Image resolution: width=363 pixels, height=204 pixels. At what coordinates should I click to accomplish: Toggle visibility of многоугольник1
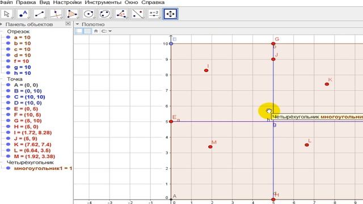[9, 168]
